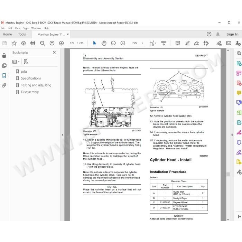
Task: Go to previous page arrow
Action: coord(52,43)
